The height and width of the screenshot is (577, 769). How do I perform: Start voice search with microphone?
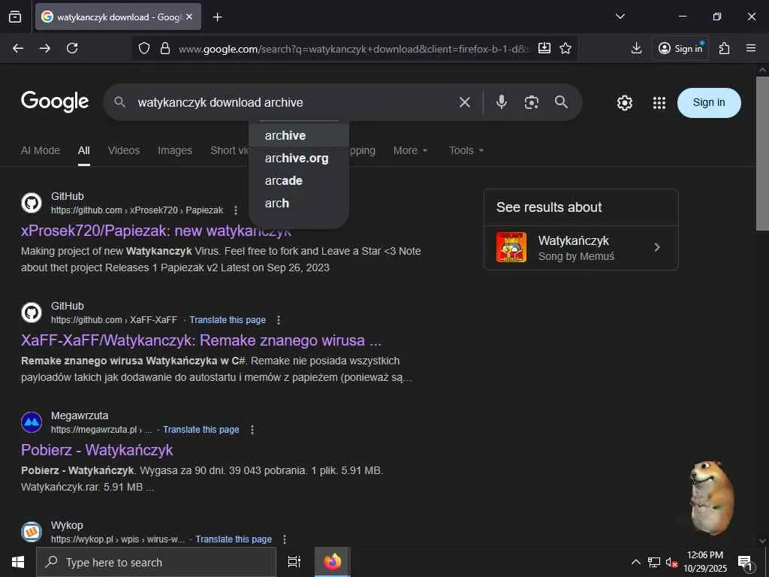(501, 102)
